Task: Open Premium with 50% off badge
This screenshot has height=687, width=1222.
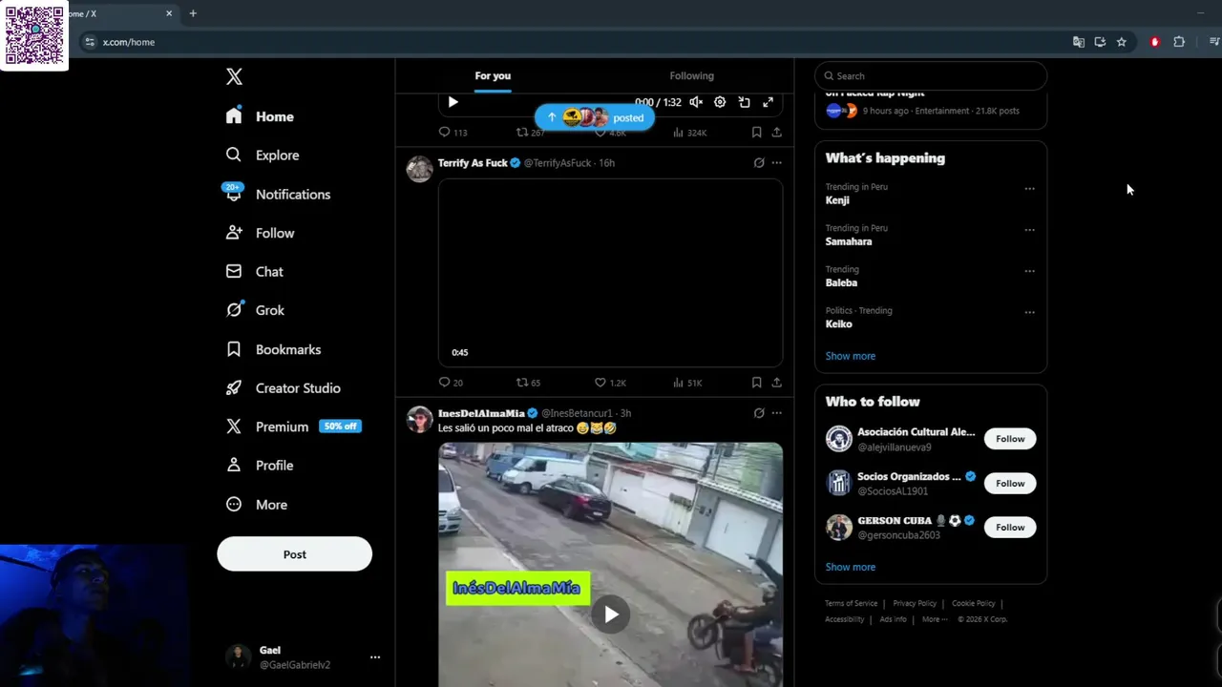Action: pos(293,427)
